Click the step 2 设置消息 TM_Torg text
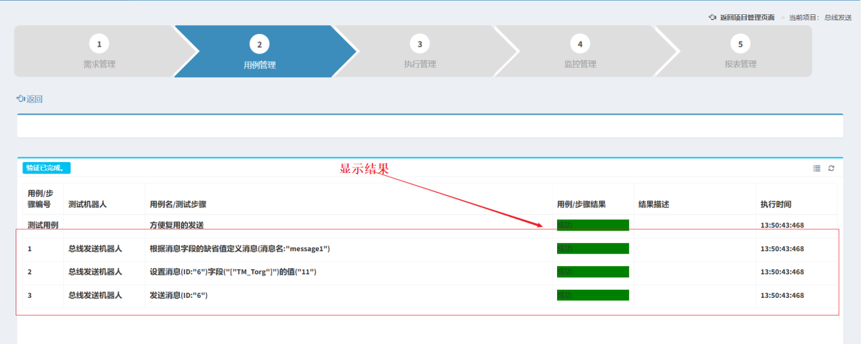 click(233, 272)
